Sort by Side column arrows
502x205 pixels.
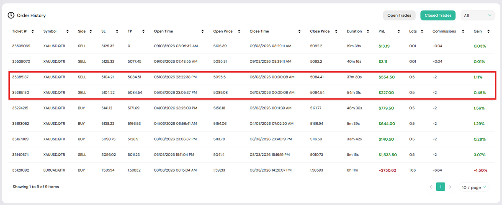91,31
